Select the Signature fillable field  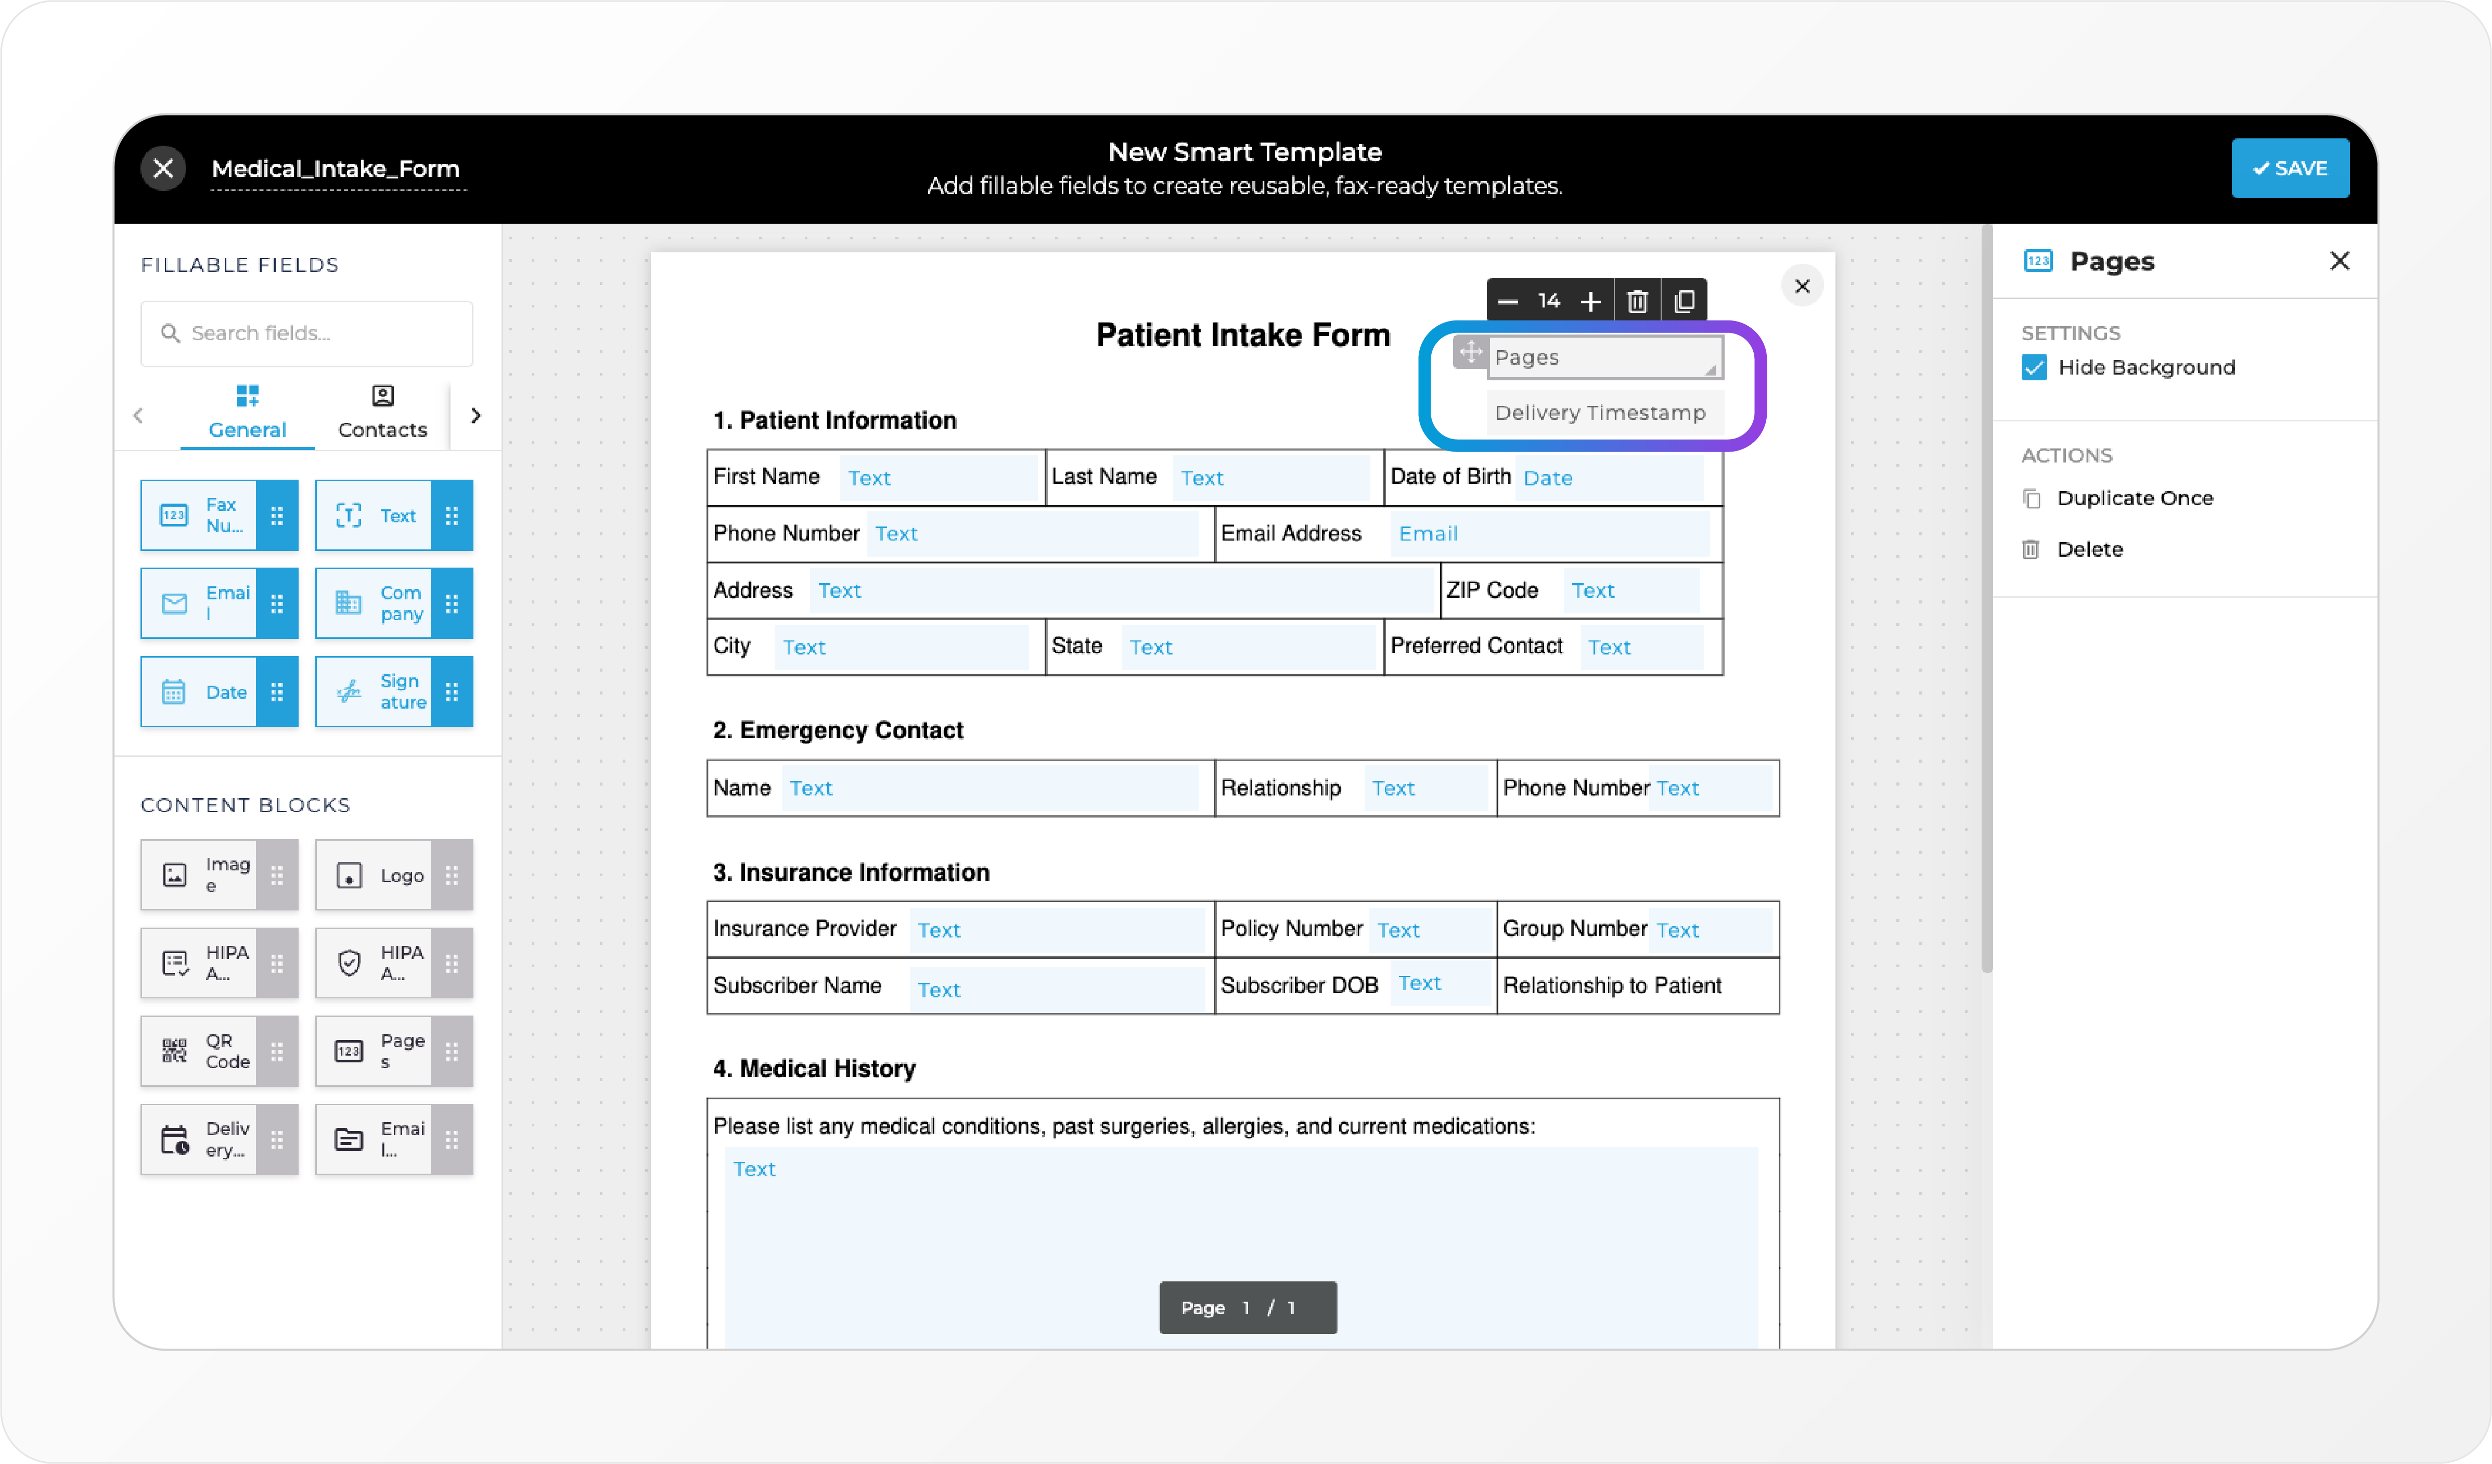pyautogui.click(x=375, y=691)
